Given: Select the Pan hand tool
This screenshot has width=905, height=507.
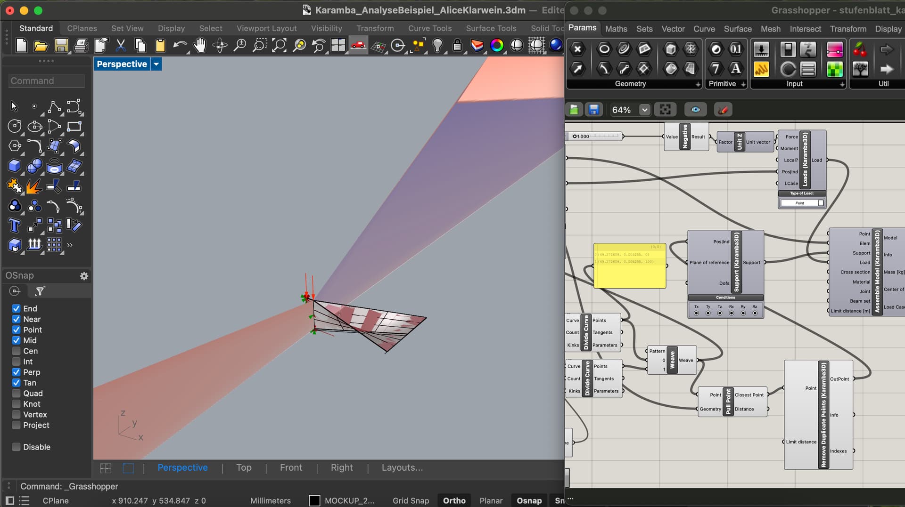Looking at the screenshot, I should 200,46.
